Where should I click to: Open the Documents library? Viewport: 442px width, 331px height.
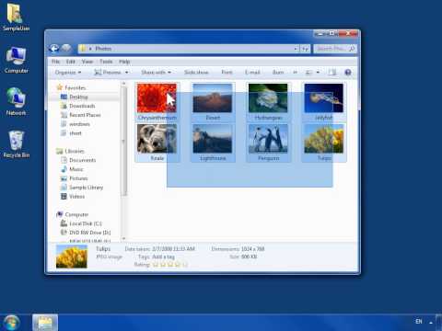82,160
